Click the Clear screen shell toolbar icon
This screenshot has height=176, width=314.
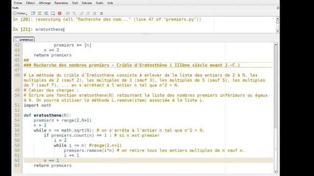tap(33, 13)
